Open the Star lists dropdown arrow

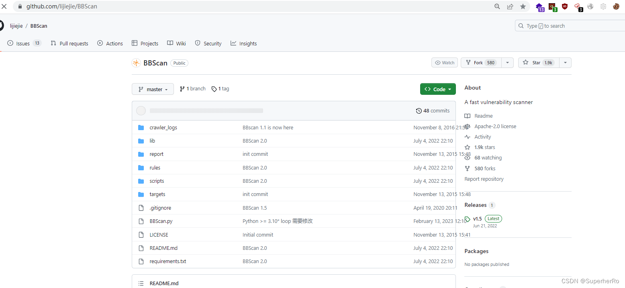tap(566, 63)
